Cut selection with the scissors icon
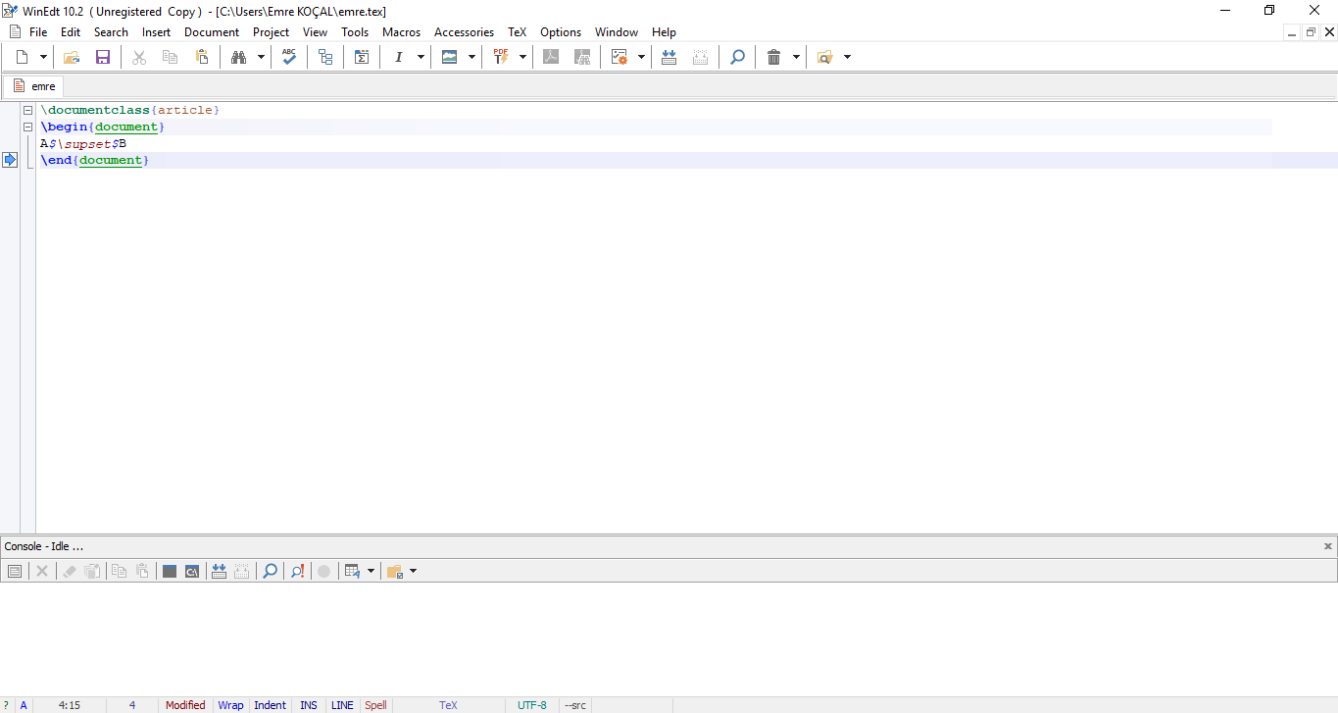The width and height of the screenshot is (1338, 713). (139, 57)
